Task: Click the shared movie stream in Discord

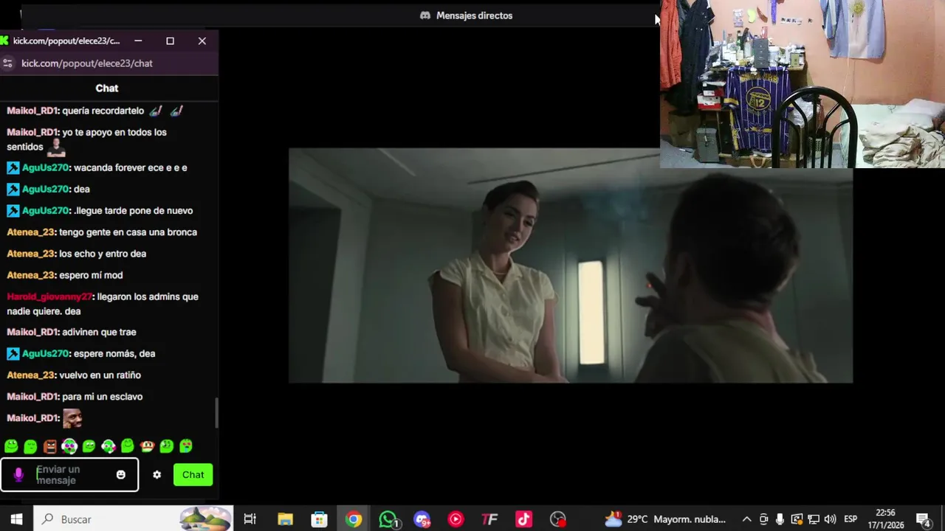Action: pyautogui.click(x=570, y=265)
